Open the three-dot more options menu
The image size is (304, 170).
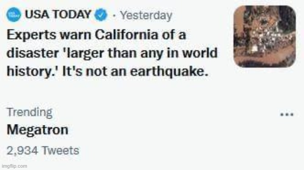tap(287, 115)
